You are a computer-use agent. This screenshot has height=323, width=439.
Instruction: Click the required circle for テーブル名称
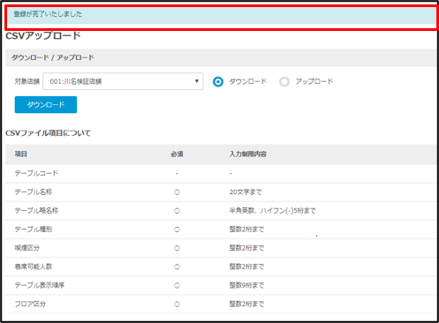tap(177, 192)
